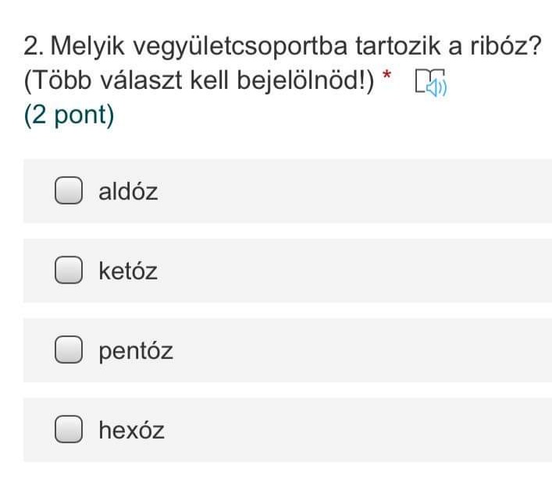The image size is (552, 501).
Task: Click the question number "2."
Action: click(34, 47)
